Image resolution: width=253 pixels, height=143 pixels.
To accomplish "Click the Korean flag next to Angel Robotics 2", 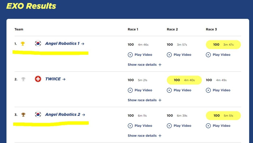I will pyautogui.click(x=38, y=114).
